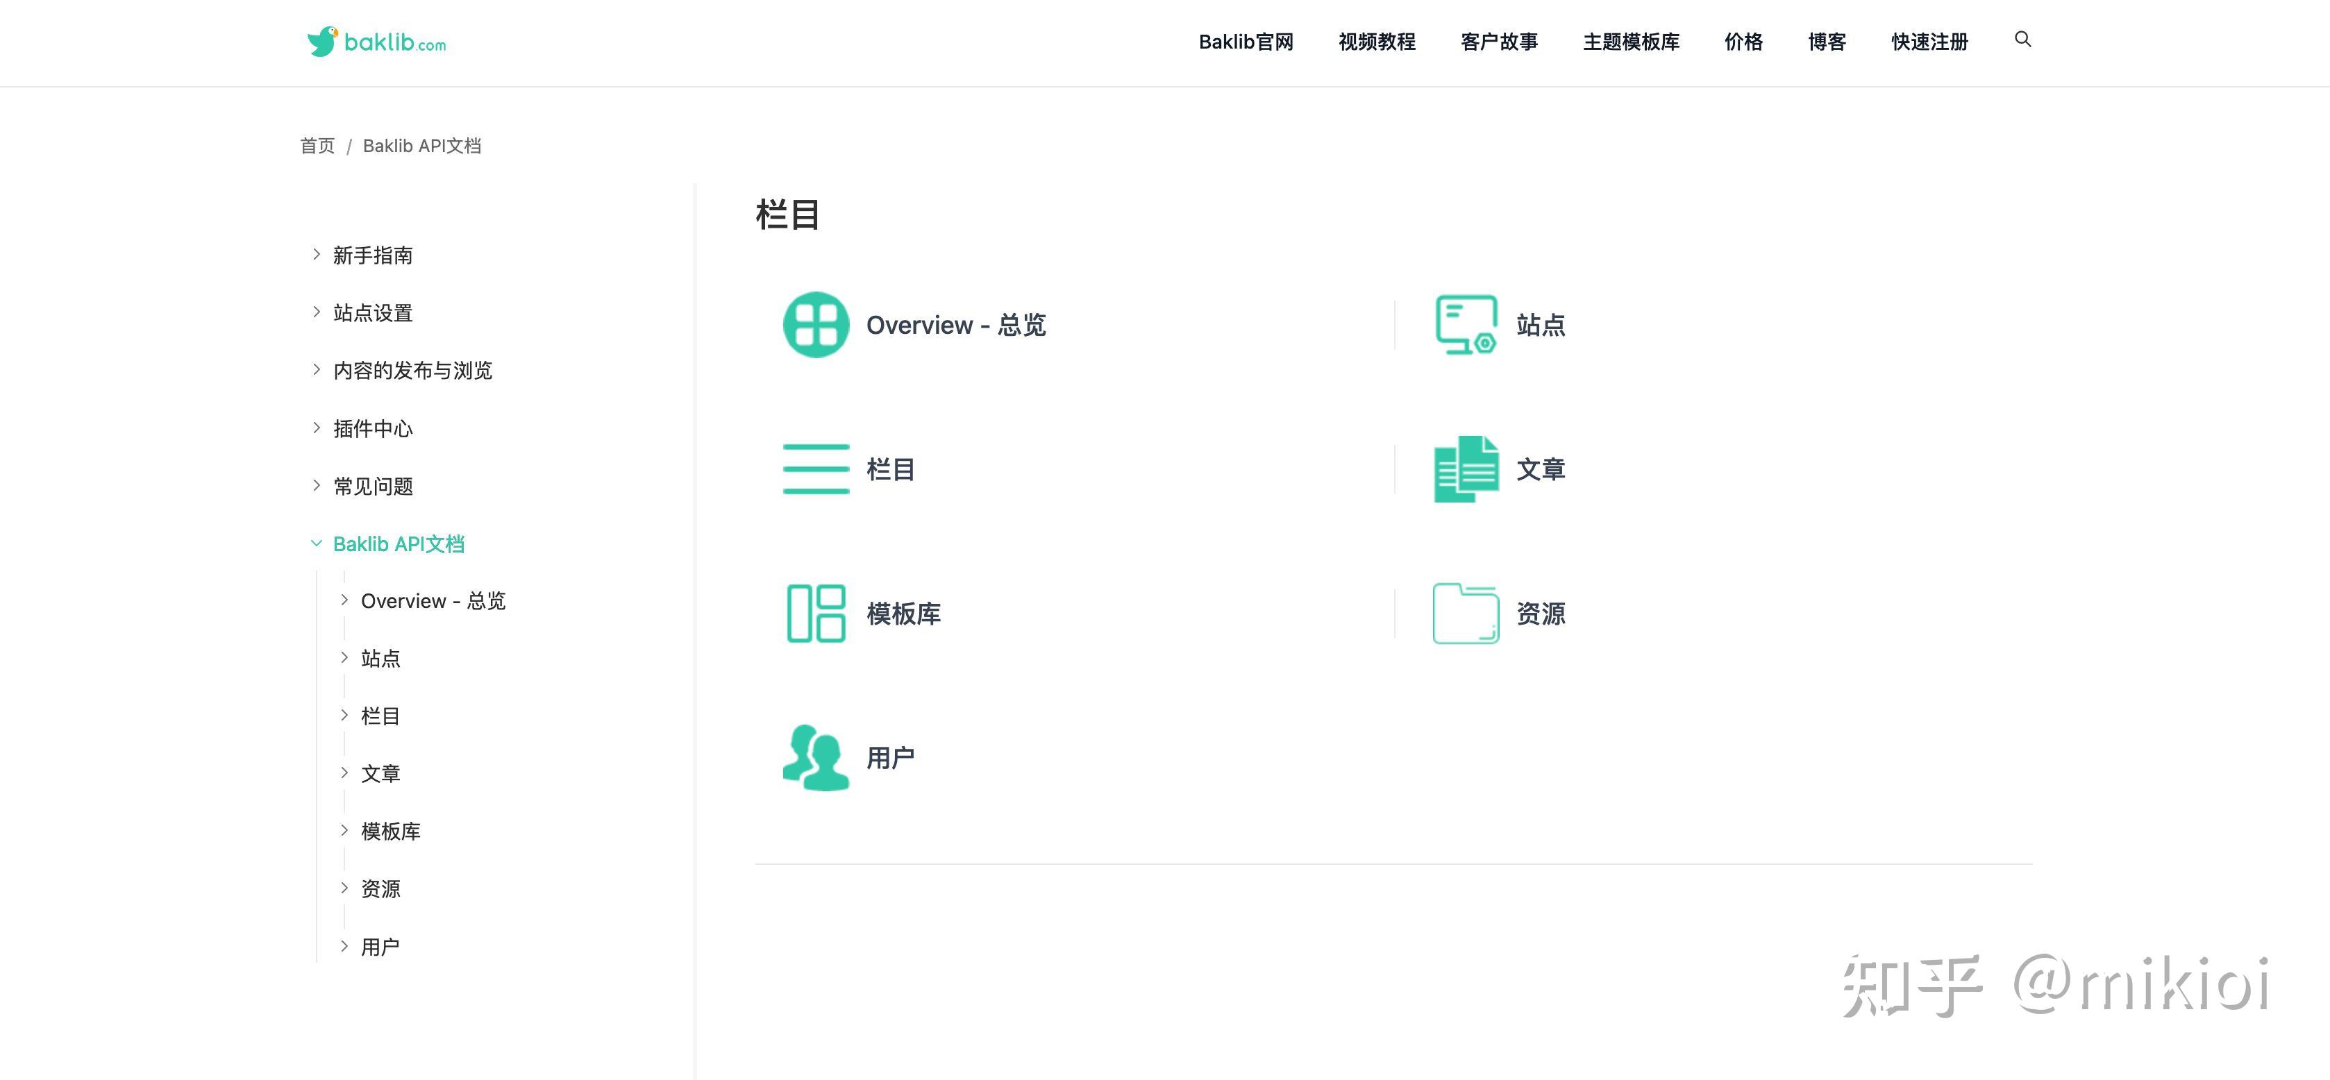
Task: Click the Overview - 总览 grid icon
Action: (x=815, y=324)
